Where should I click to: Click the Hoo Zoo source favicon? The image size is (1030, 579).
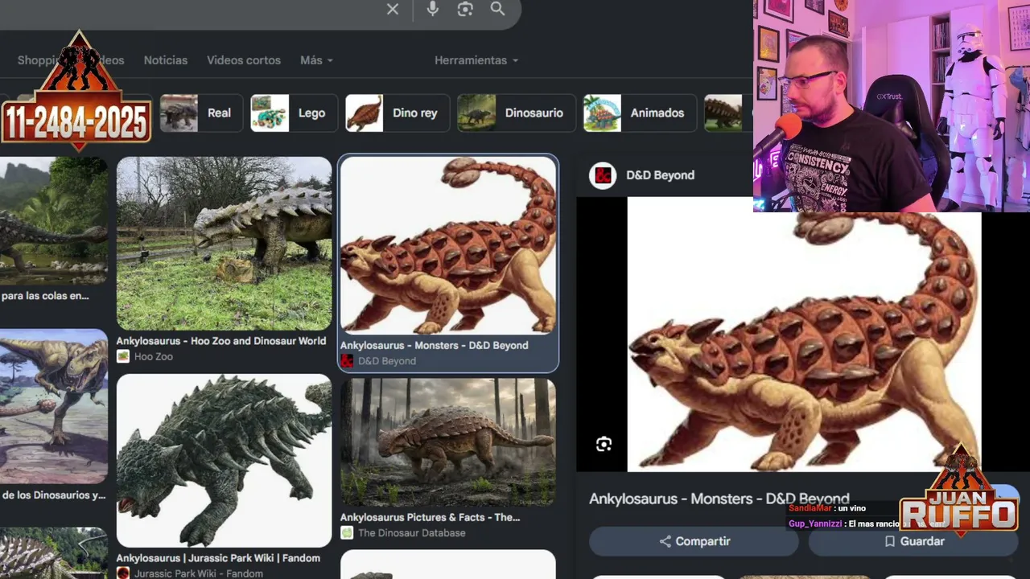pos(123,356)
